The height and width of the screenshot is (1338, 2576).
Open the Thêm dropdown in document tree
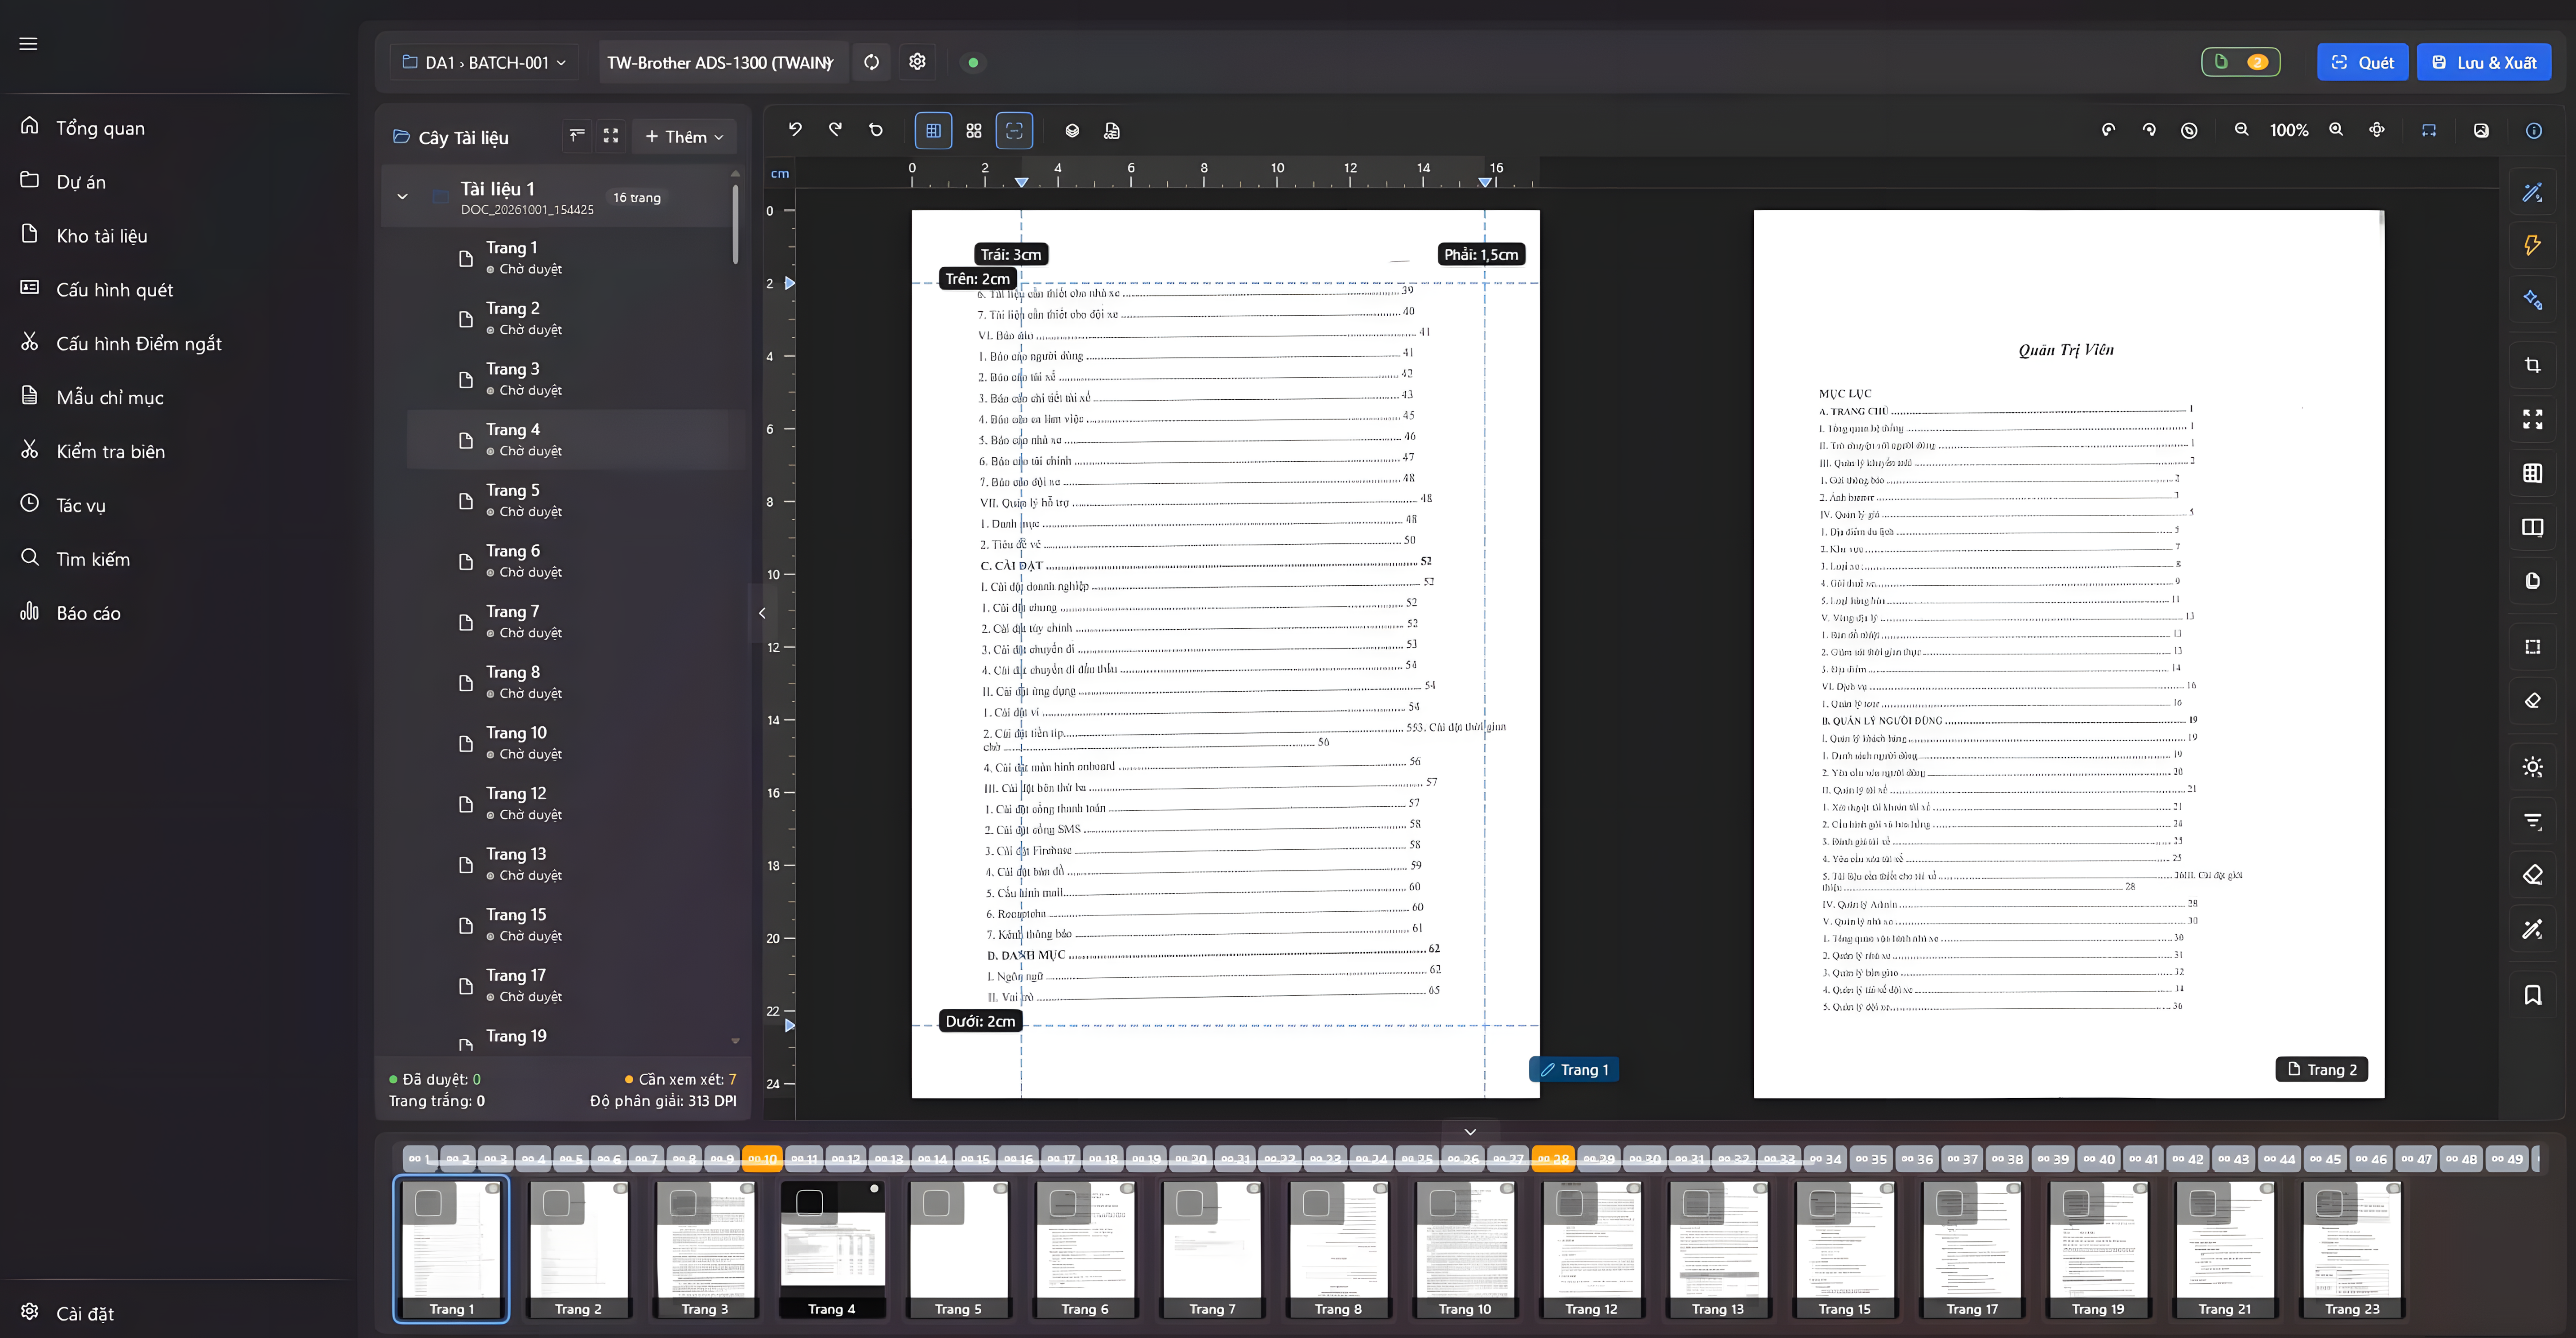(684, 137)
